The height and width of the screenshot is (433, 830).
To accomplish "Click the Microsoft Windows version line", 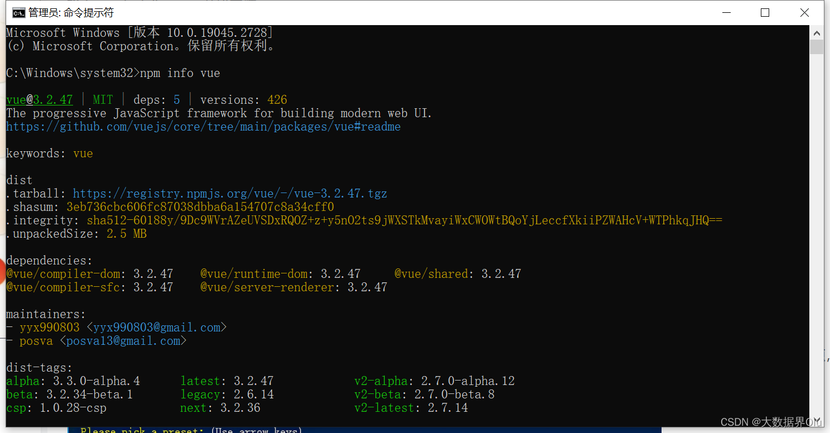I will pyautogui.click(x=140, y=33).
